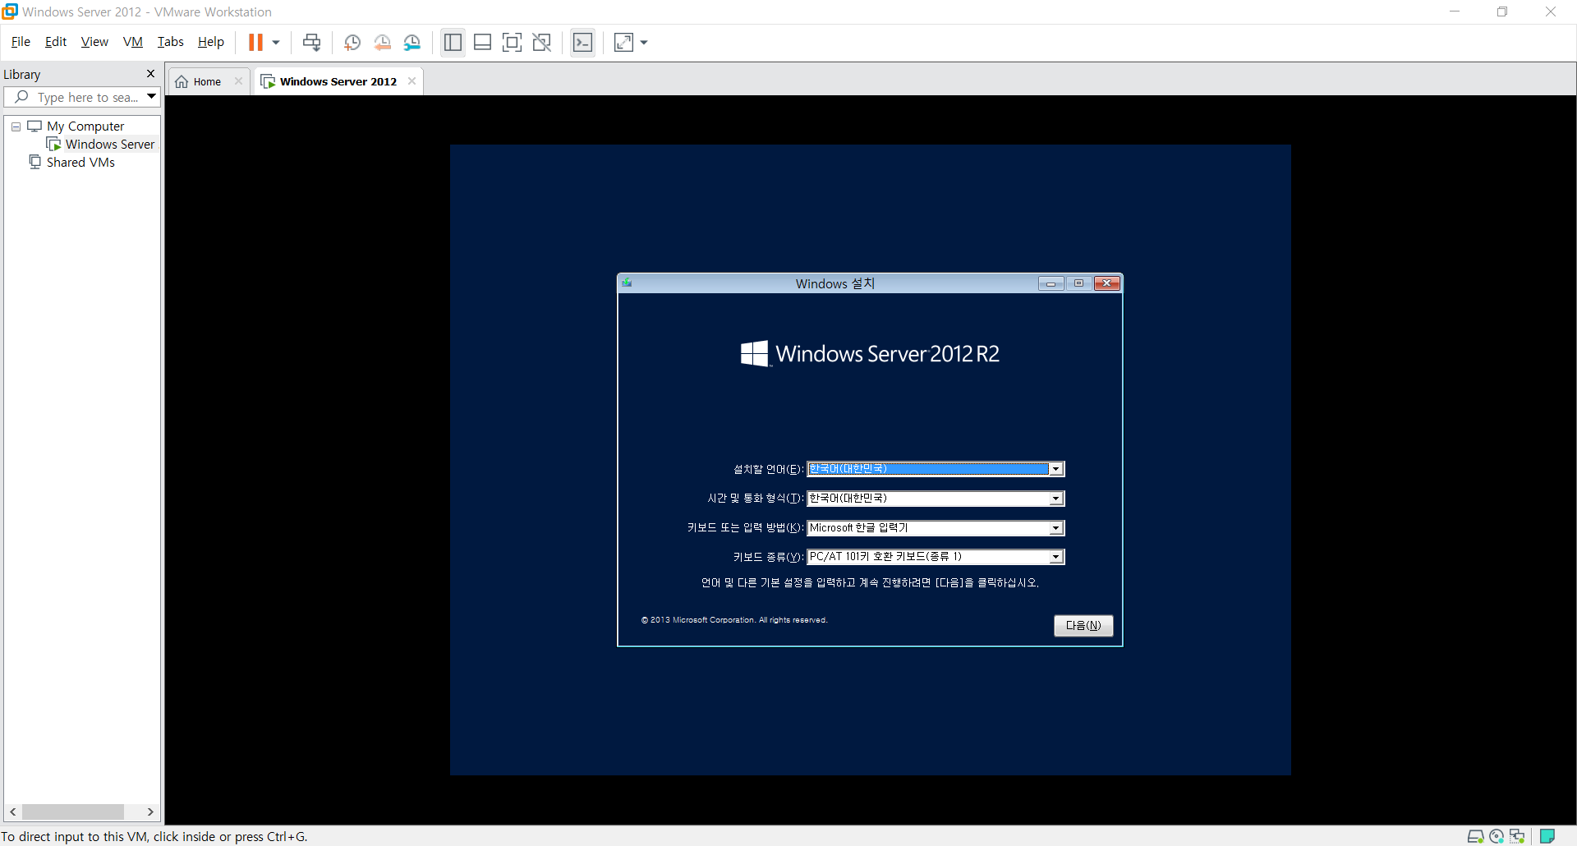
Task: Close the Windows 설치 dialog
Action: coord(1107,283)
